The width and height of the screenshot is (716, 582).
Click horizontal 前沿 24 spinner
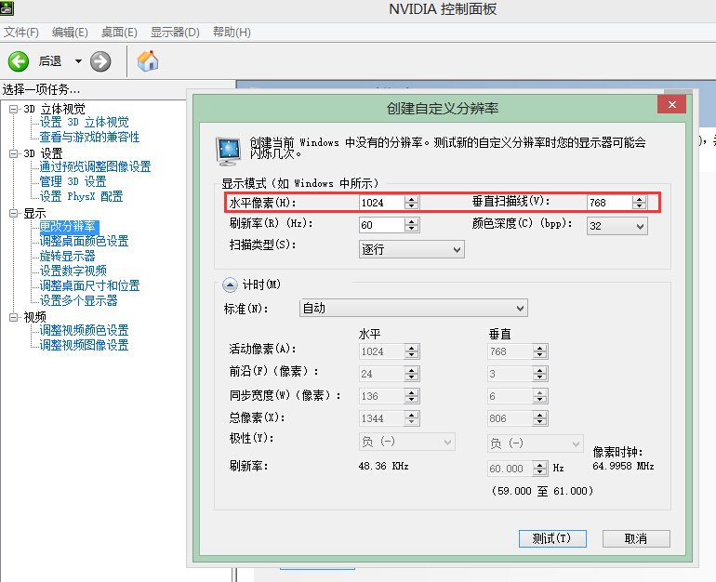click(411, 374)
